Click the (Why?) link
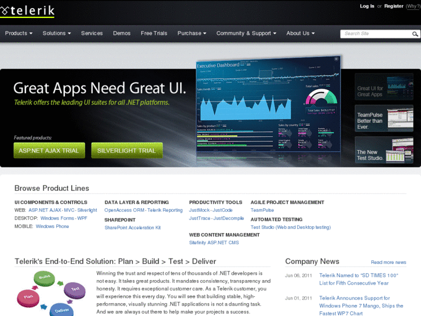421x316 pixels. (x=413, y=6)
